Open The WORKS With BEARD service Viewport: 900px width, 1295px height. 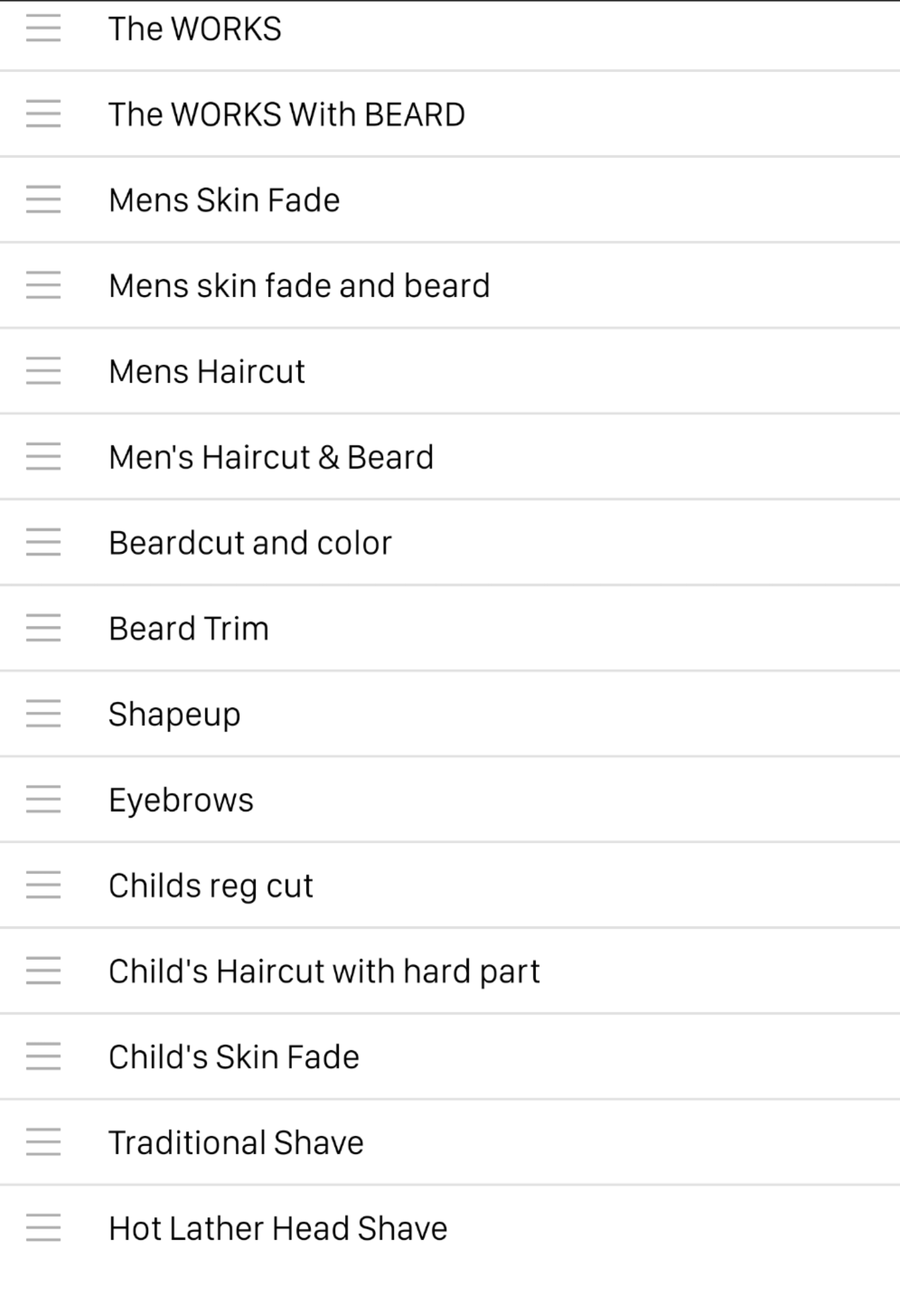click(x=286, y=114)
